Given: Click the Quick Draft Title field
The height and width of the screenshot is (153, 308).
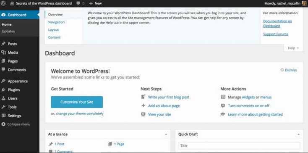Looking at the screenshot, I should [239, 145].
